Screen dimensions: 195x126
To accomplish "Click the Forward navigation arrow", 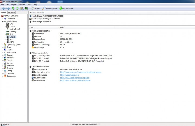I will point(8,8).
